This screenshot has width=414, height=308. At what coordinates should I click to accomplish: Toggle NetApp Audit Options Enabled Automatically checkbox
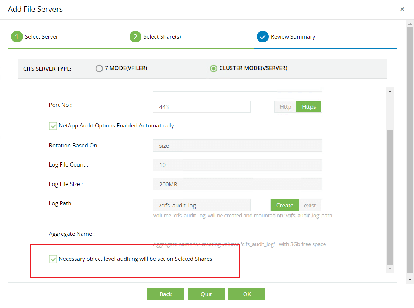click(53, 126)
